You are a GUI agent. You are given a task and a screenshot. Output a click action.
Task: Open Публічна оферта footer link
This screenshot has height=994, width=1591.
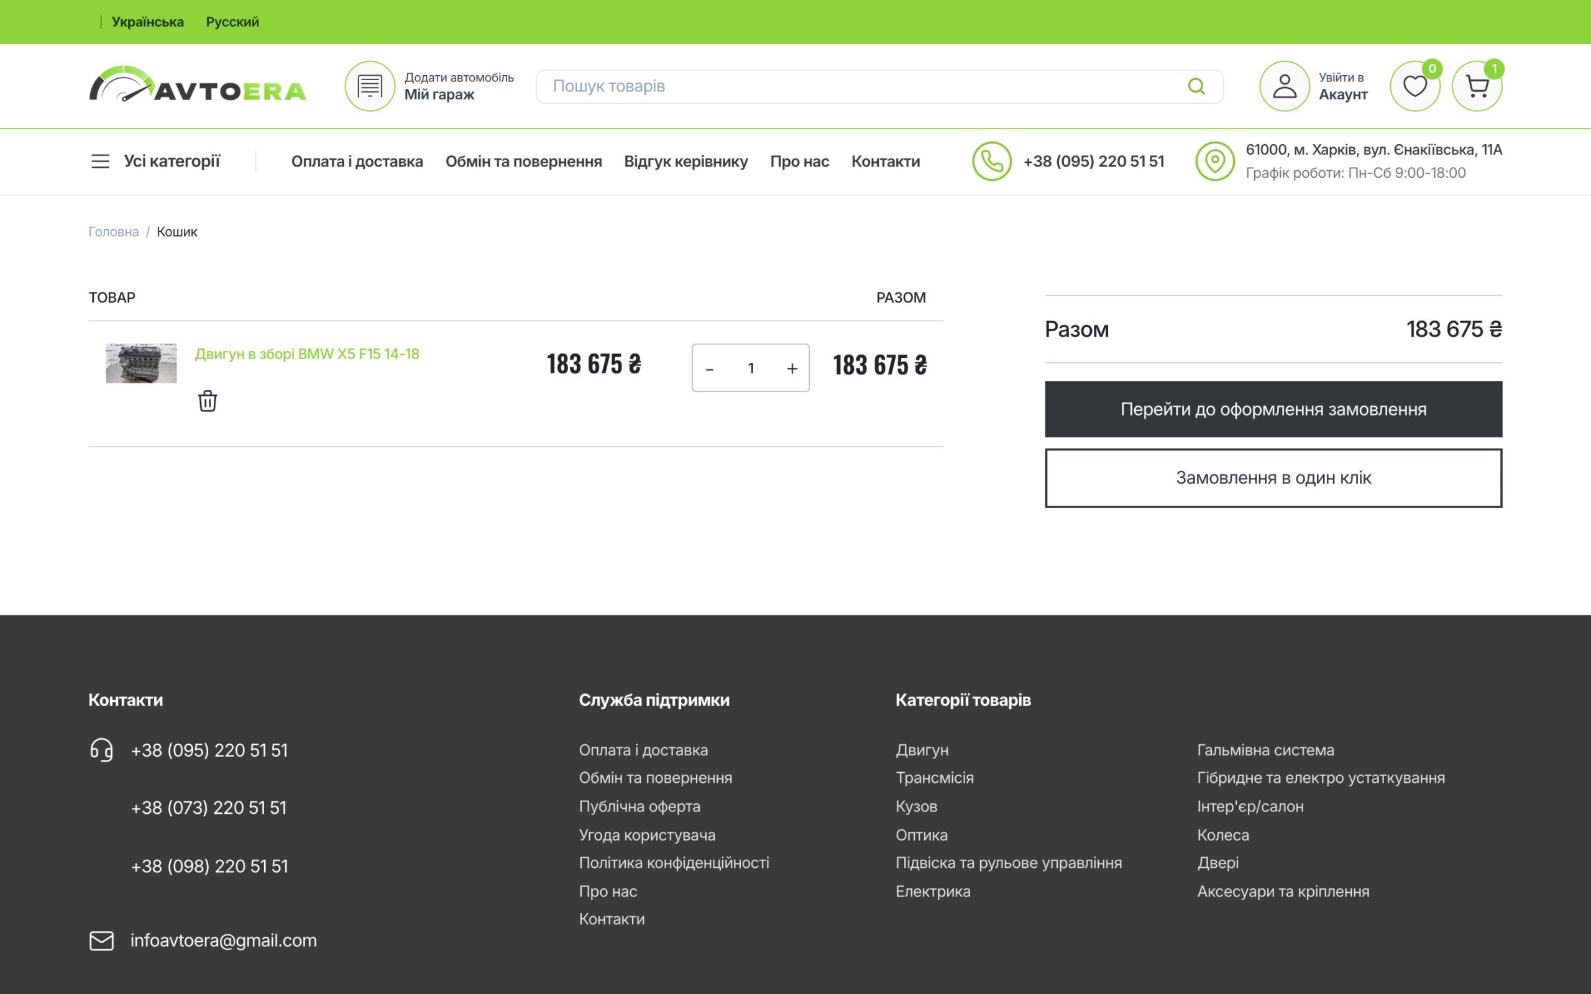[639, 806]
